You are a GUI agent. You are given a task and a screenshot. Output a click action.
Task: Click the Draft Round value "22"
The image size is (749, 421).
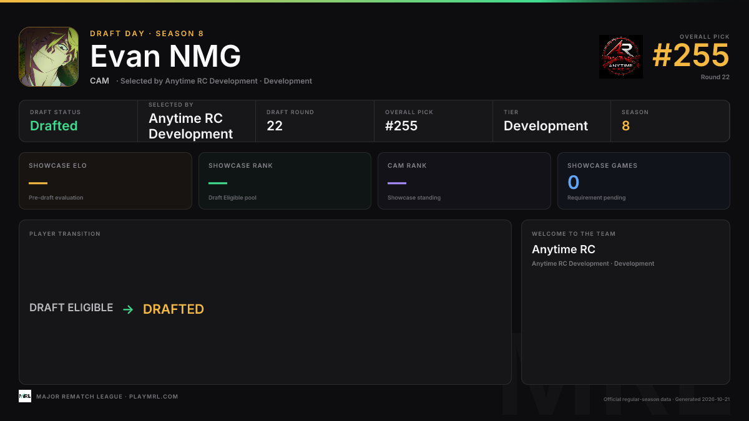(x=275, y=126)
